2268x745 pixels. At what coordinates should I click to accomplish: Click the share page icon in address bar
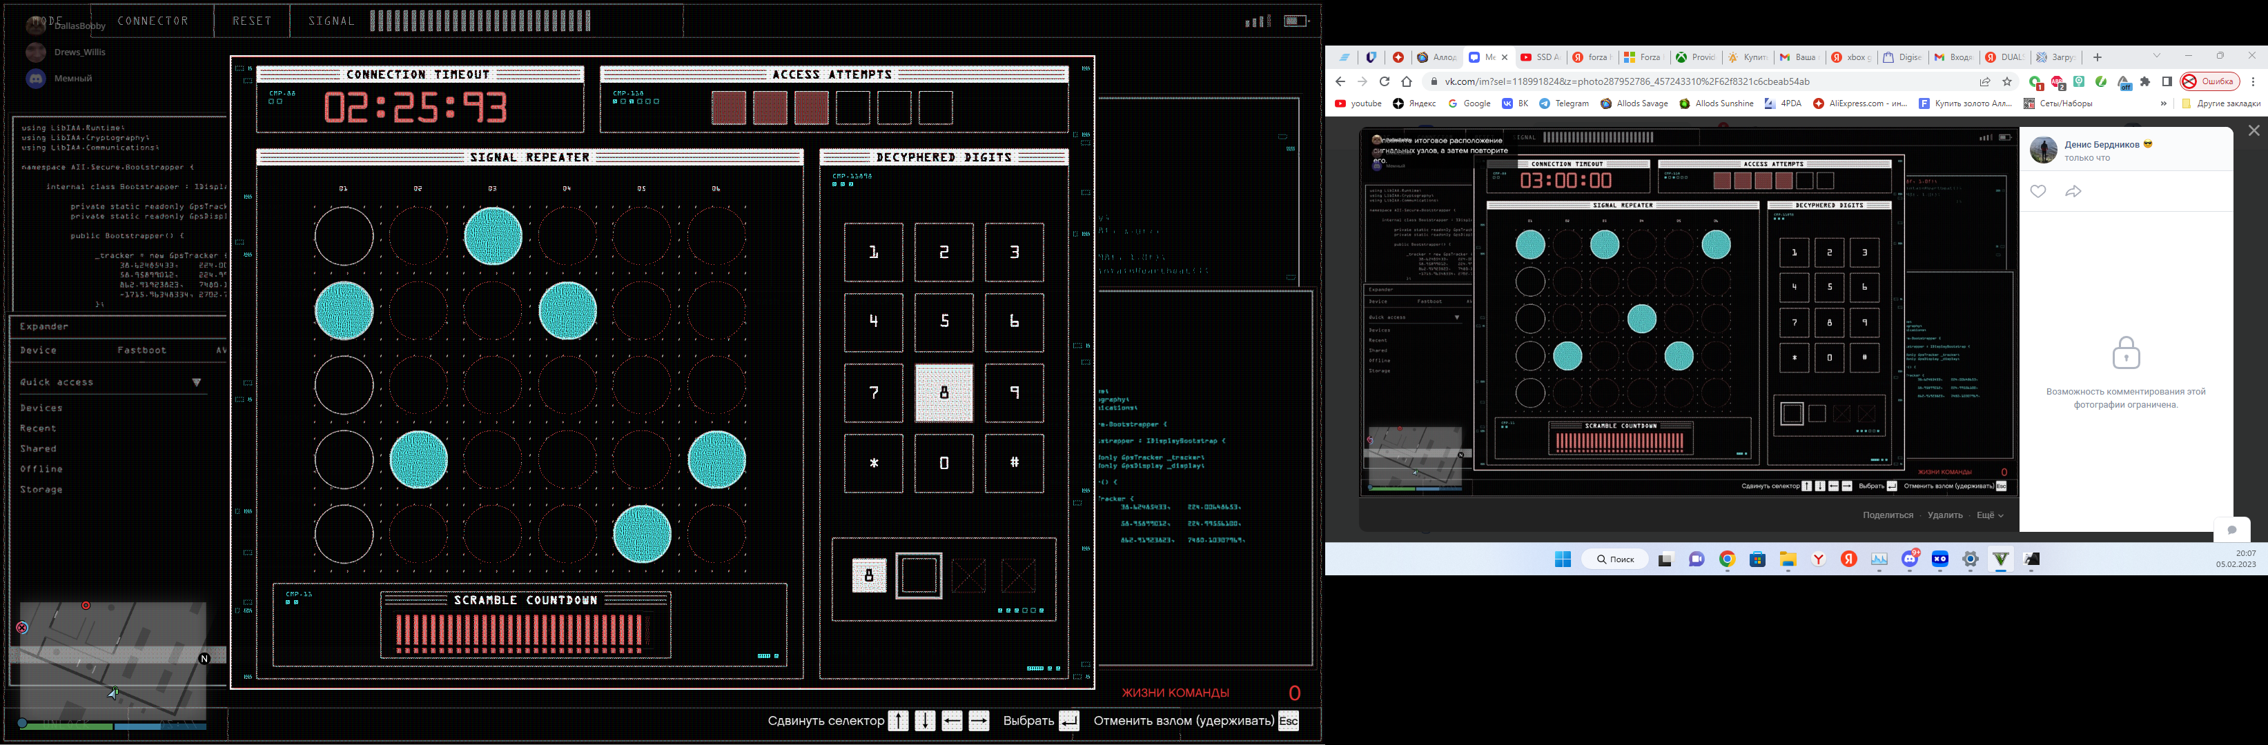pyautogui.click(x=1984, y=82)
